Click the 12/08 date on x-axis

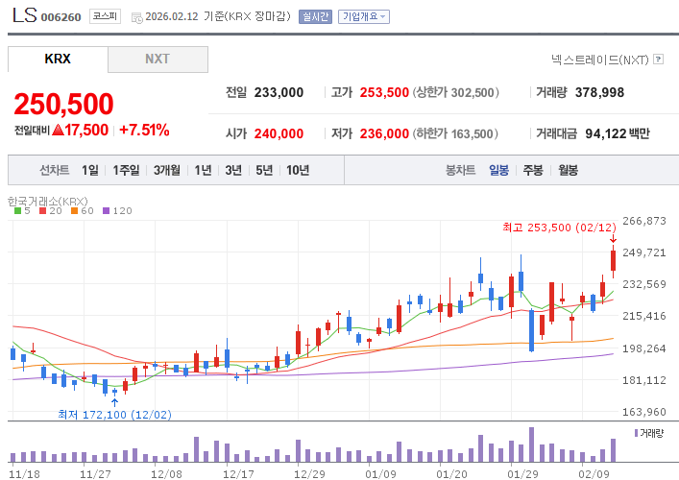pyautogui.click(x=166, y=474)
